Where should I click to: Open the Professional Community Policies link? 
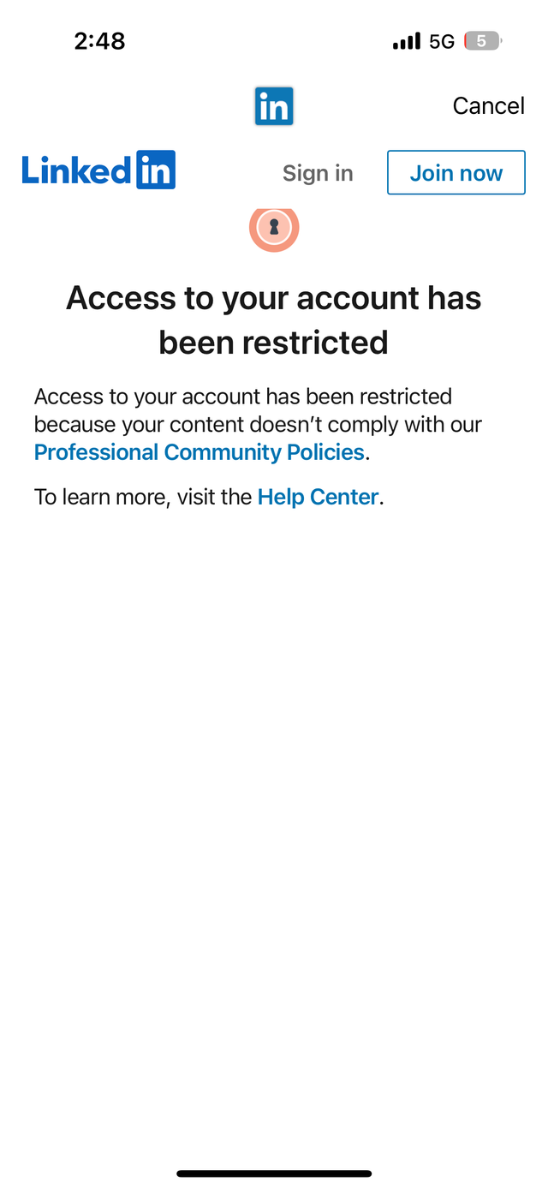[x=200, y=452]
